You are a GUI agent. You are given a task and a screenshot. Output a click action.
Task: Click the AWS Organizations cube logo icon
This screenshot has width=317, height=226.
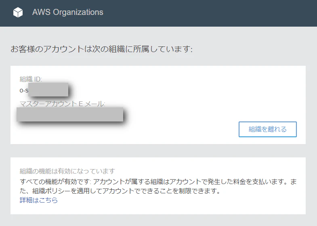pos(18,13)
